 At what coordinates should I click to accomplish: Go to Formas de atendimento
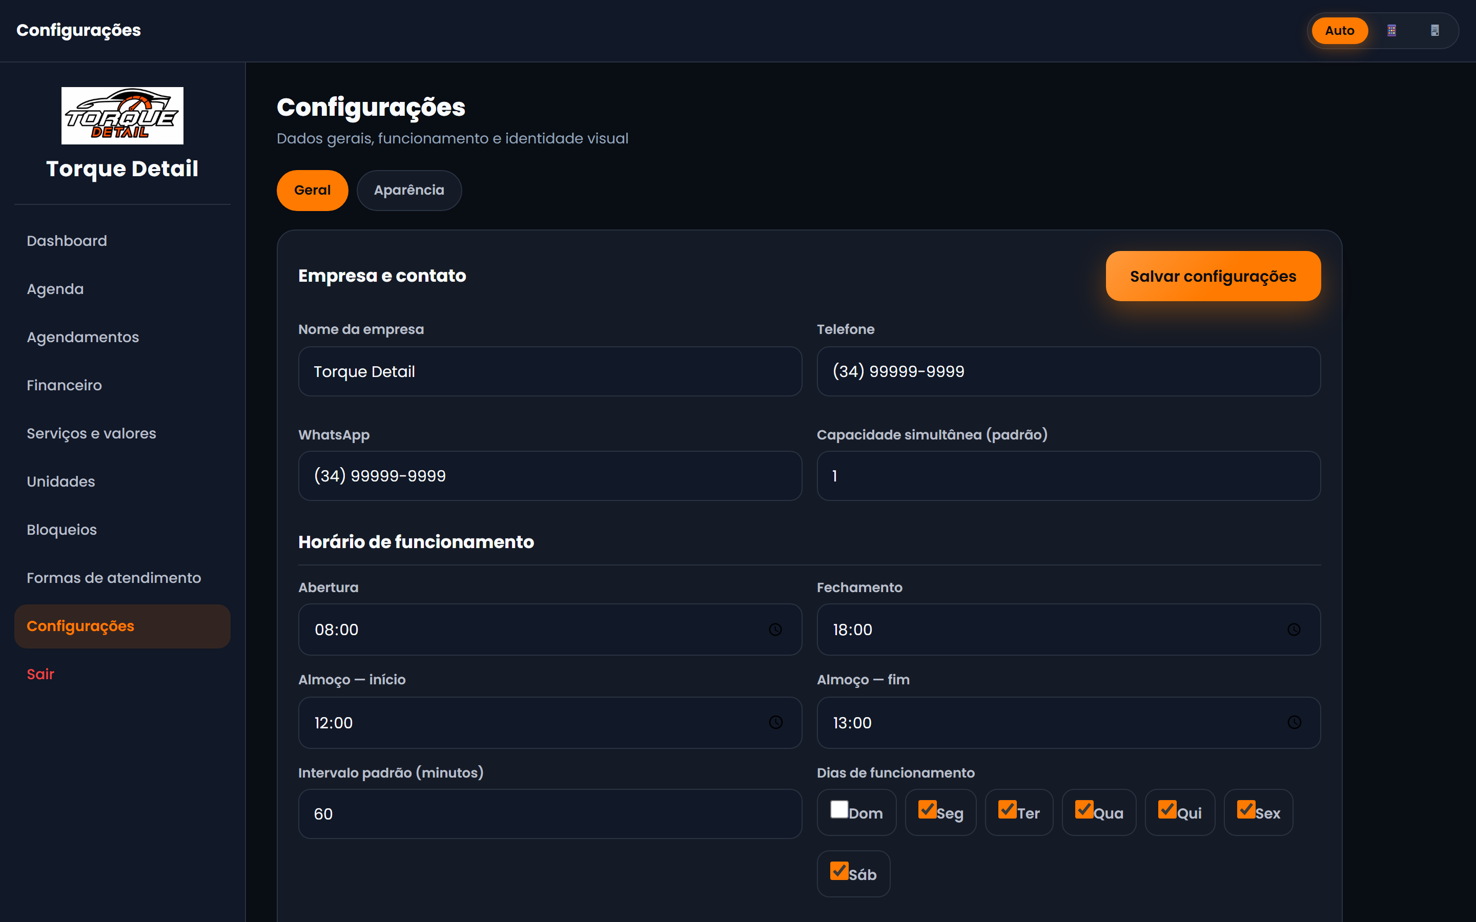[122, 578]
